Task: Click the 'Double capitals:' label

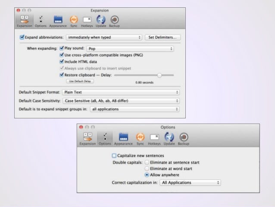Action: tap(128, 162)
